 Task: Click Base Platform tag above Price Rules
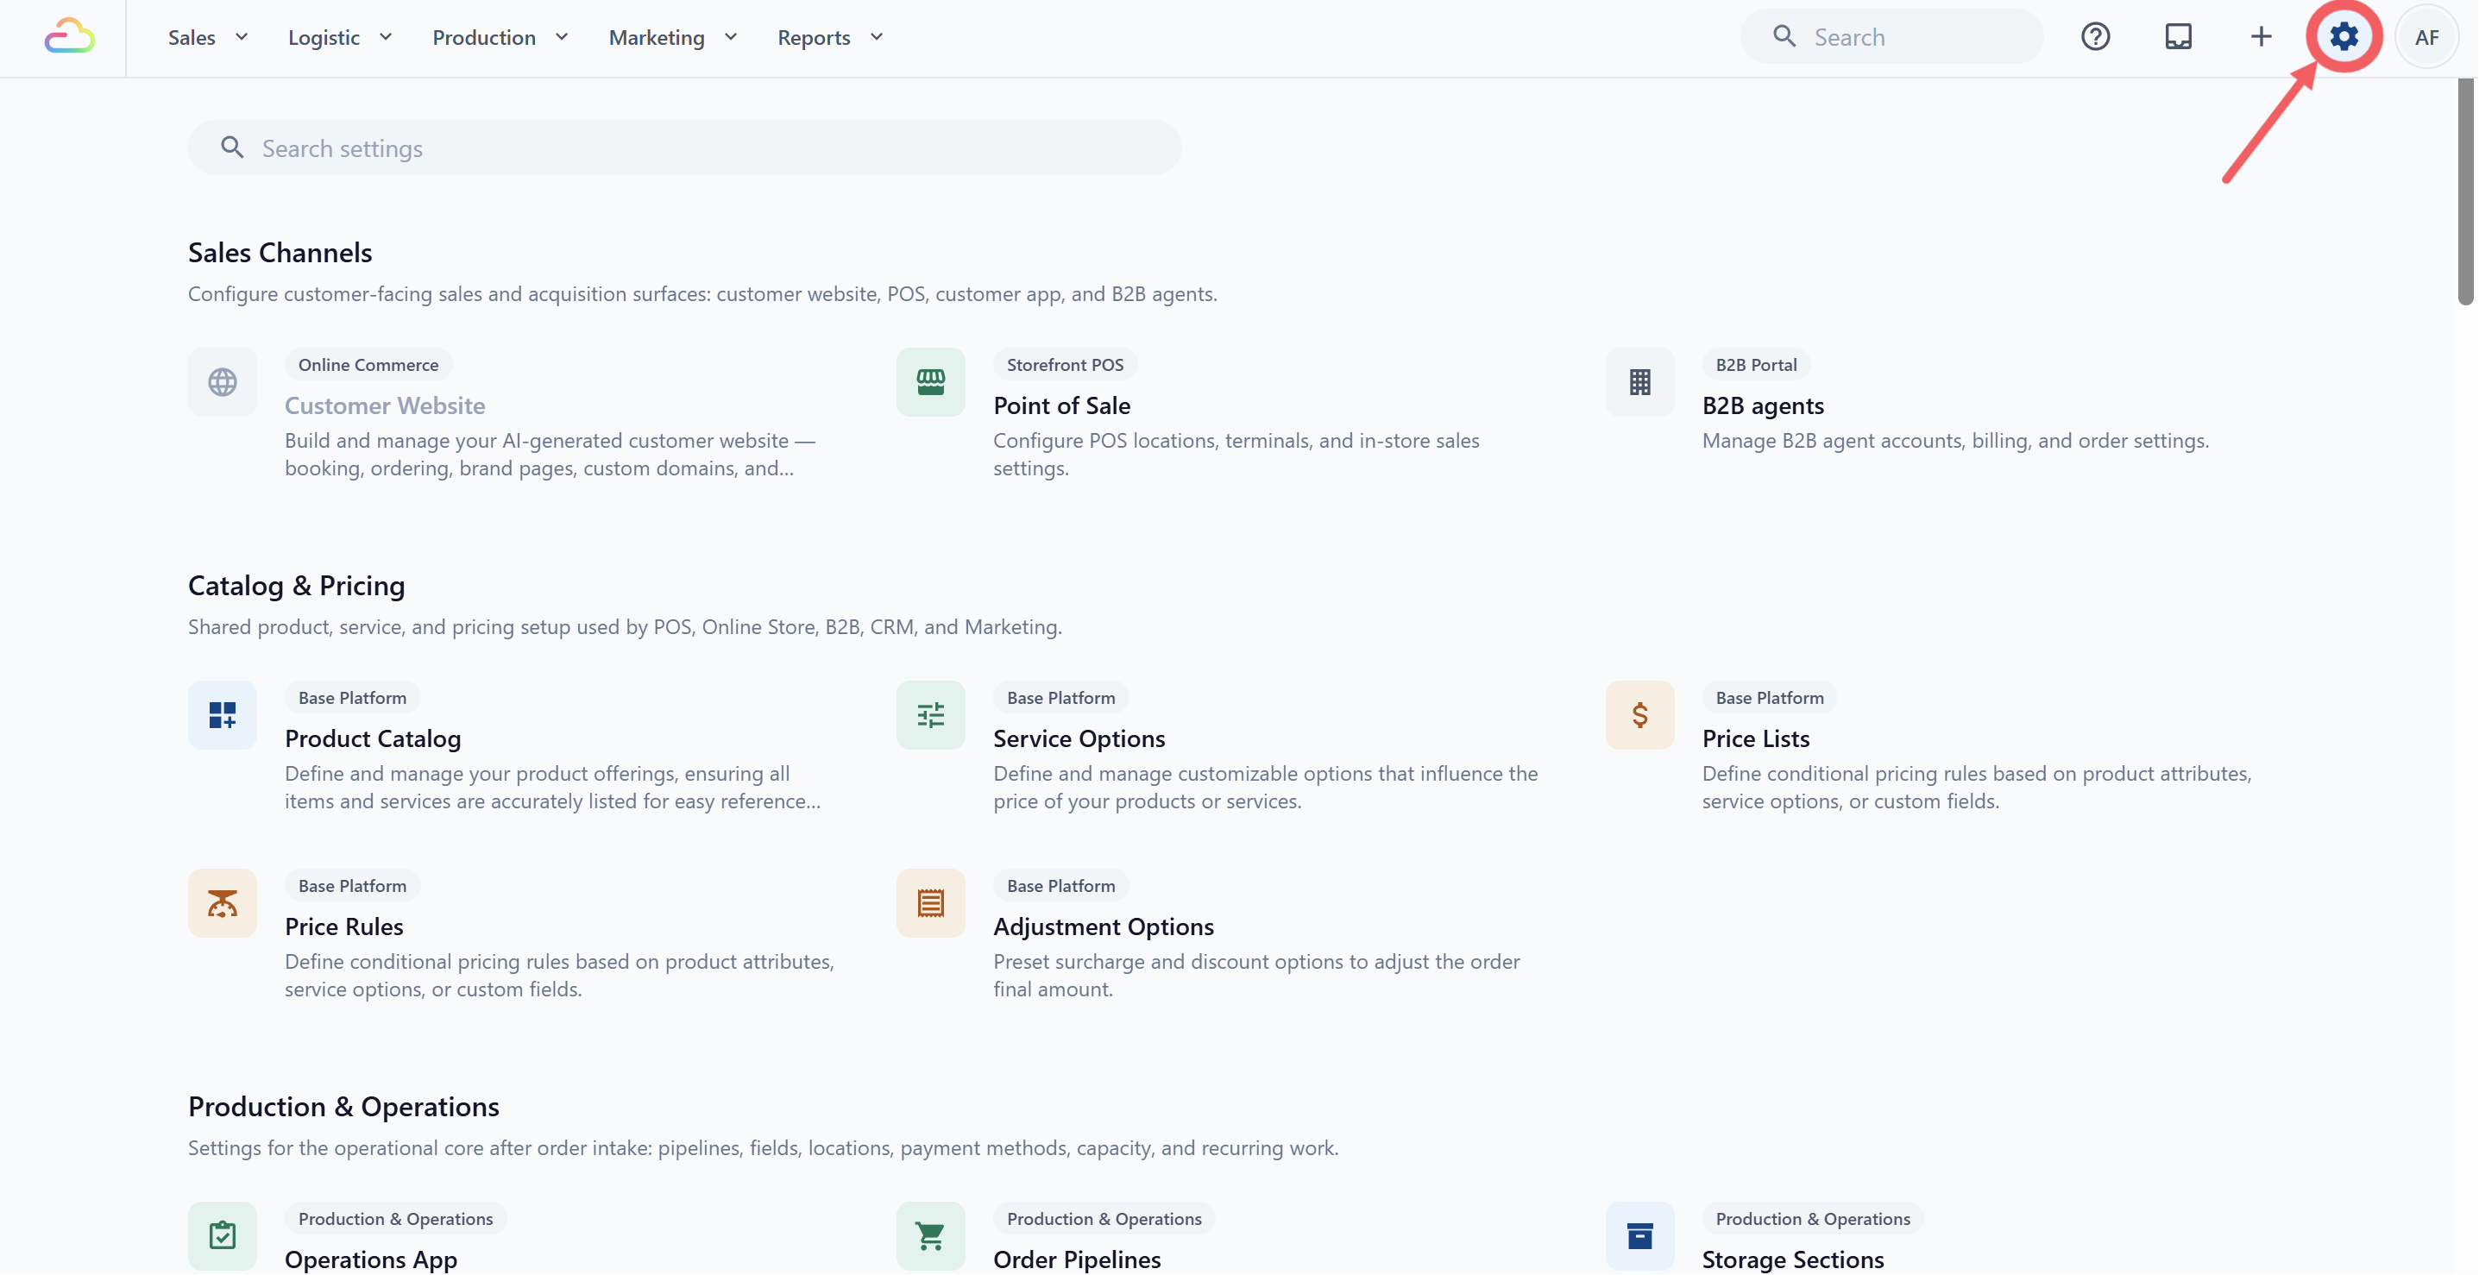click(352, 885)
